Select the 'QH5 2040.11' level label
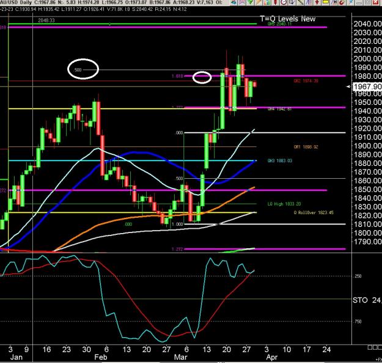382x363 pixels. (x=279, y=24)
